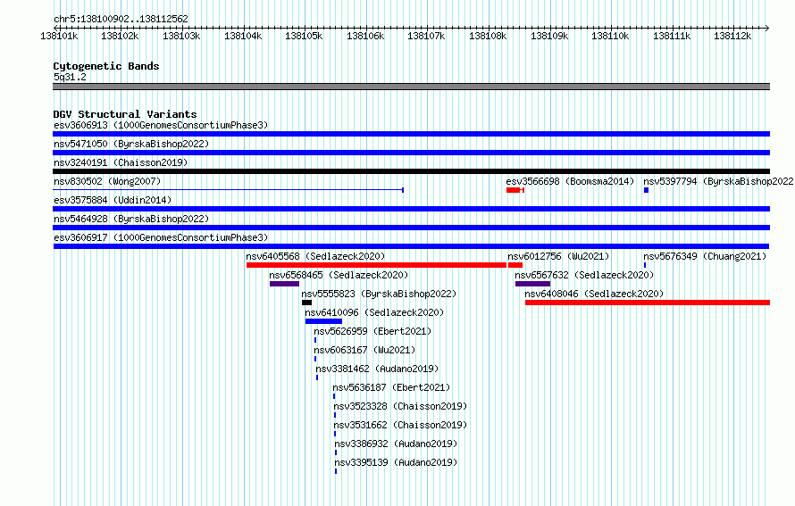The height and width of the screenshot is (506, 795).
Task: Click the blue bar under nsv6410096
Action: tap(323, 321)
